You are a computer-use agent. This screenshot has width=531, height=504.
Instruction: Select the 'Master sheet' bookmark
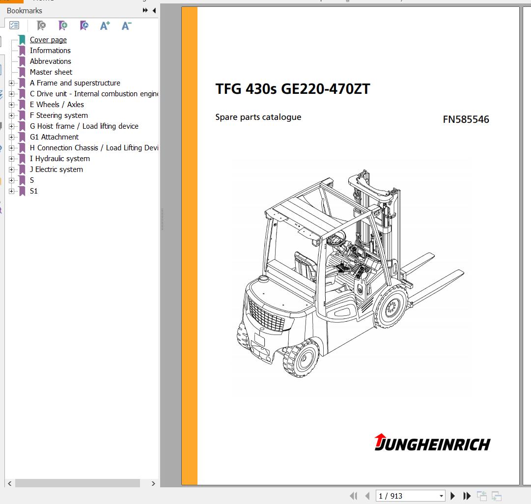coord(51,72)
